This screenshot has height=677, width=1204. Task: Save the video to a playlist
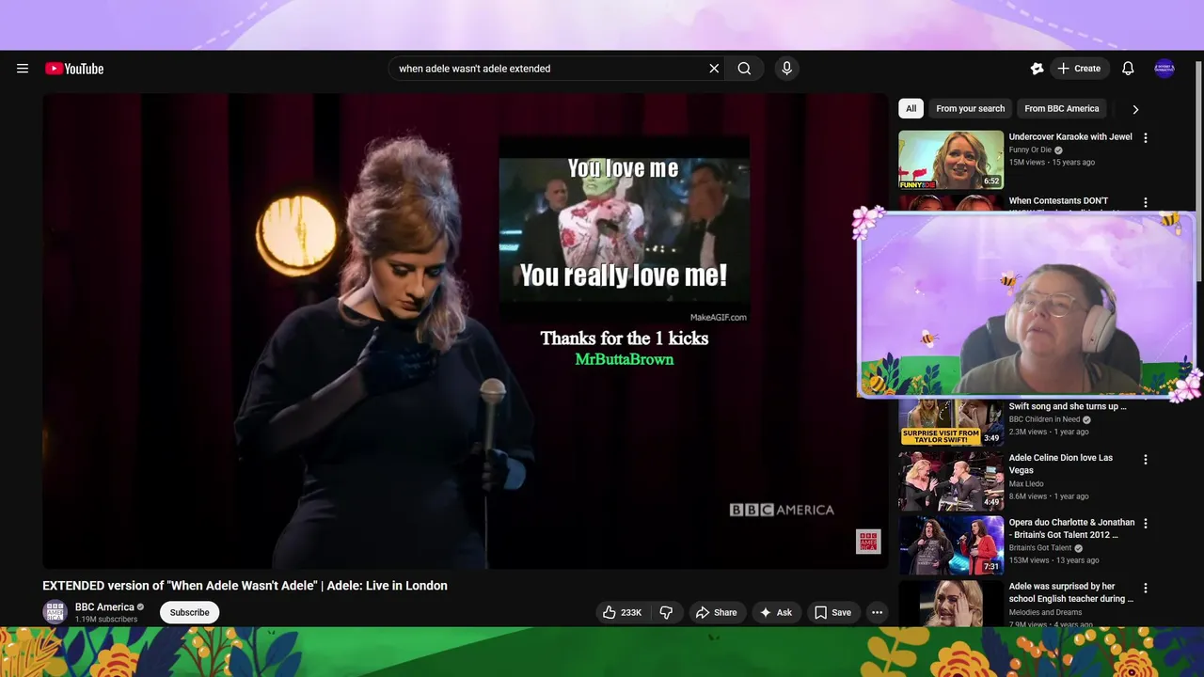coord(832,612)
